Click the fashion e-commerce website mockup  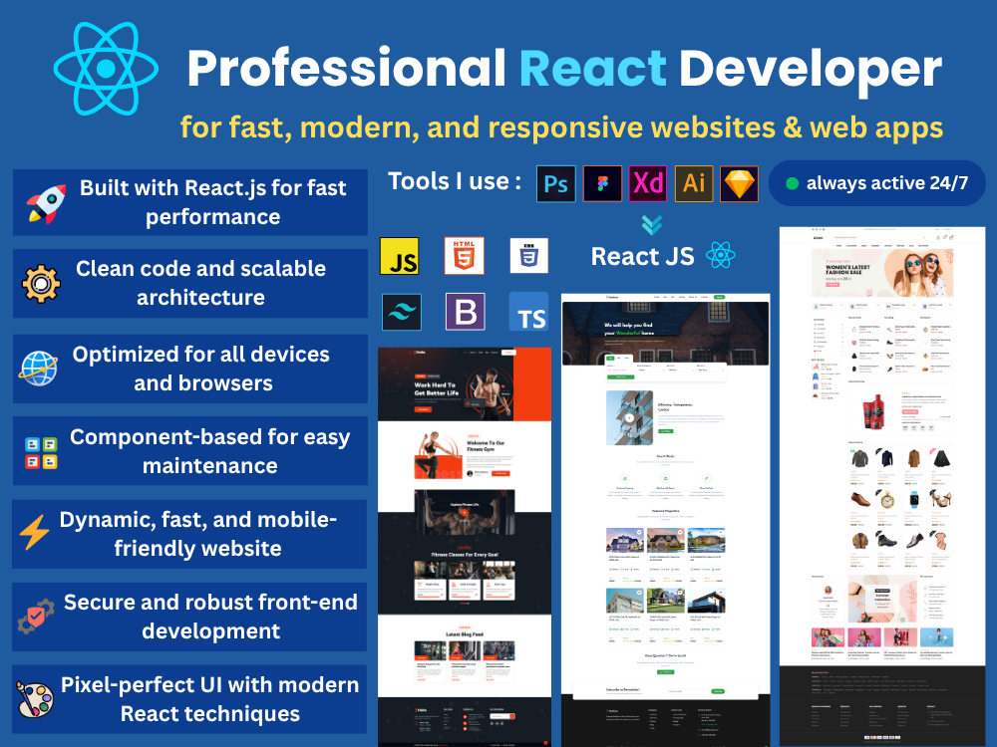882,487
